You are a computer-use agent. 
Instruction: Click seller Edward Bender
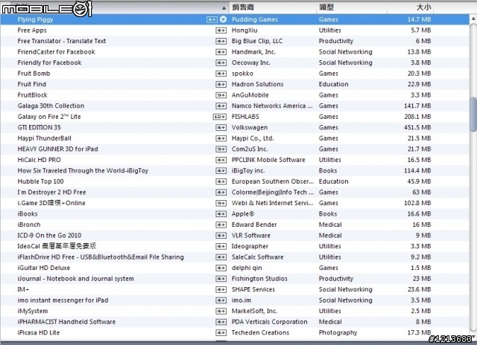(x=254, y=225)
